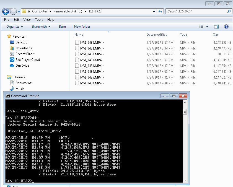Viewport: 233px width, 187px height.
Task: Click the Libraries folder icon
Action: [9, 77]
